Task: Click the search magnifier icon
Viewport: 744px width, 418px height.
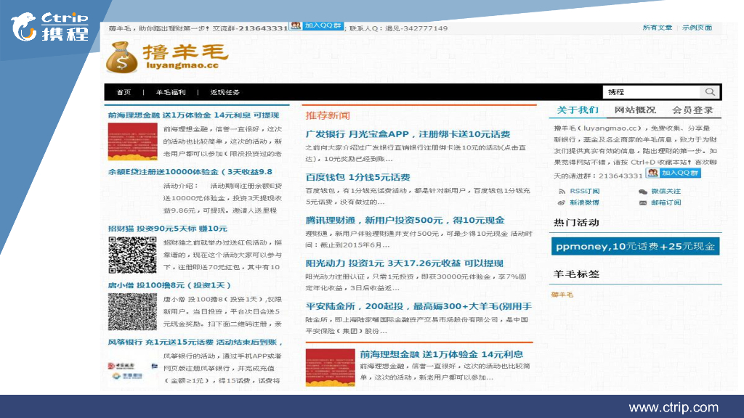Action: (x=709, y=92)
